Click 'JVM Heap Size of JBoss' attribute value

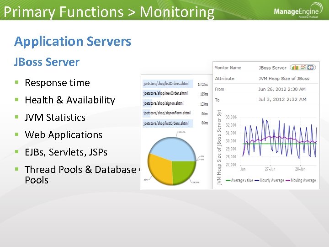pos(284,79)
